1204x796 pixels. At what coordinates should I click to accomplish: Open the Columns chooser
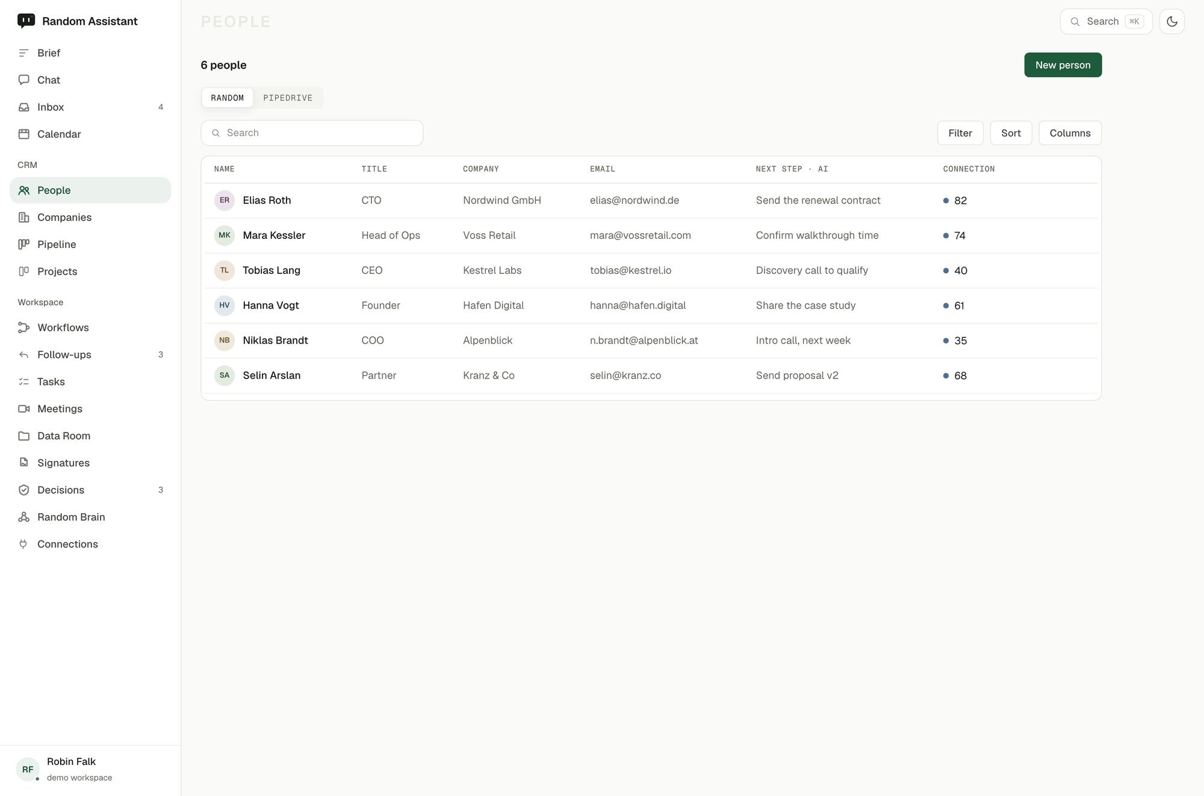pos(1070,133)
